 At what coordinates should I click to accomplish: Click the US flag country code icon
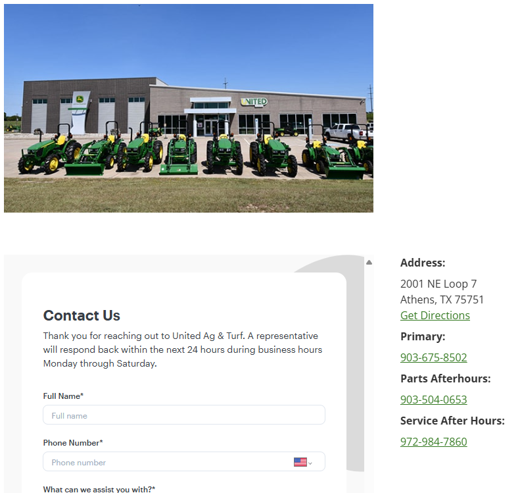pos(300,462)
